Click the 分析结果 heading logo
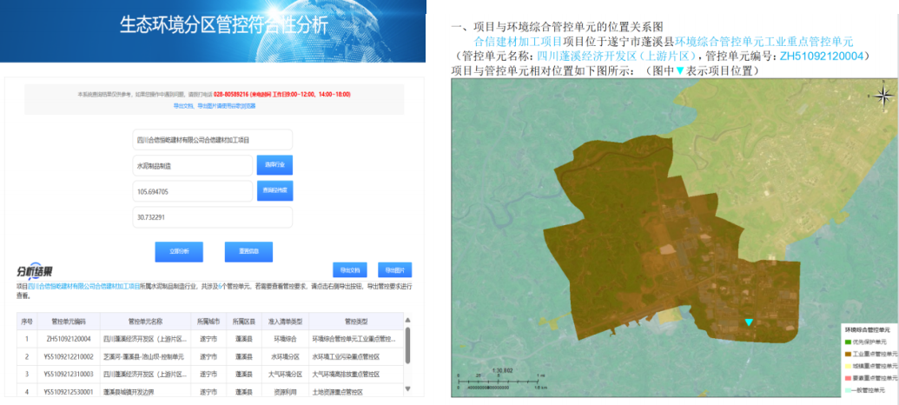Viewport: 899px width, 405px height. click(36, 271)
